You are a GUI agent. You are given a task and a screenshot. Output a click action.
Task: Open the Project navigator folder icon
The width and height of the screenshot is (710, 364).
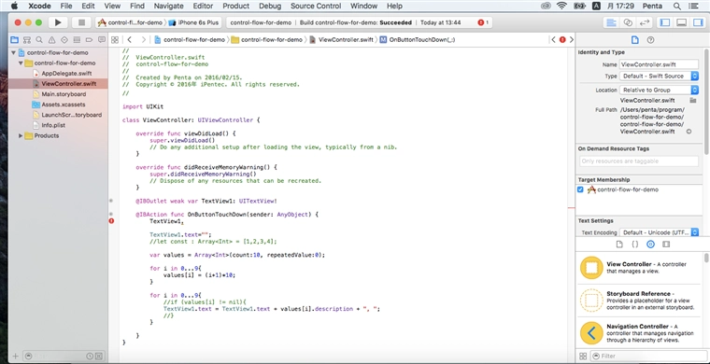point(15,40)
